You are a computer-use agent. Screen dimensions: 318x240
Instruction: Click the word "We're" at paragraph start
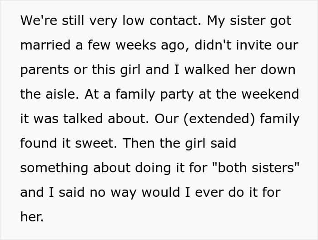click(39, 20)
